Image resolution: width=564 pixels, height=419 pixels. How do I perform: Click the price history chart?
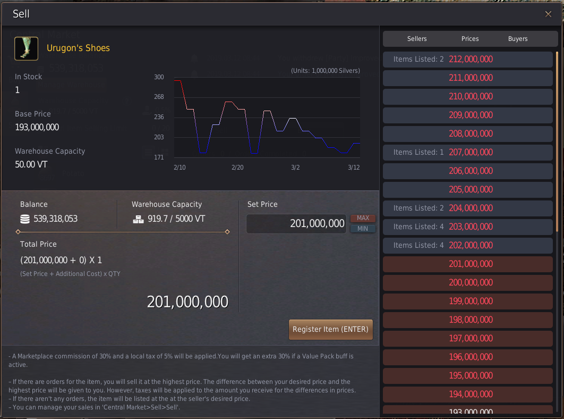click(267, 118)
